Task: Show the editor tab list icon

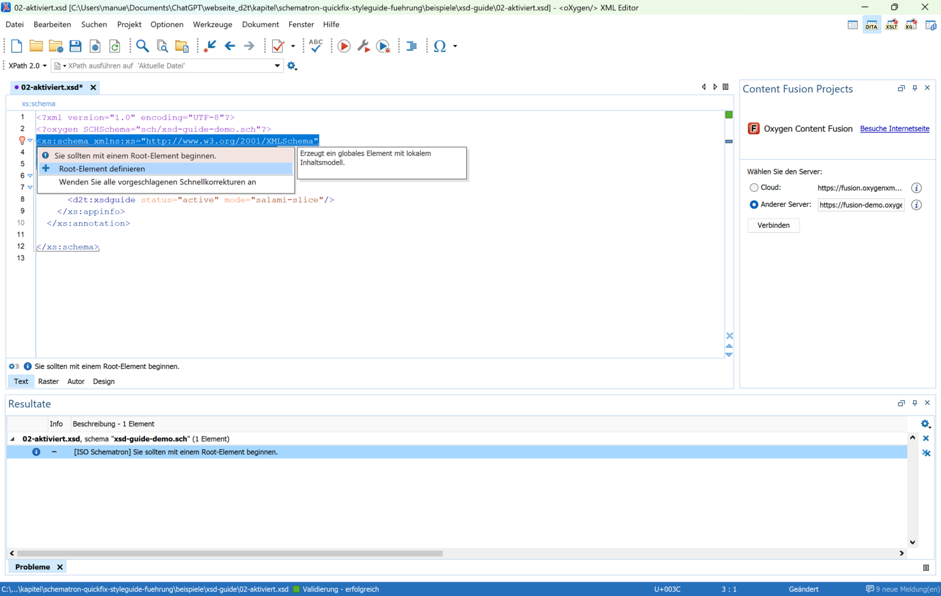Action: click(726, 87)
